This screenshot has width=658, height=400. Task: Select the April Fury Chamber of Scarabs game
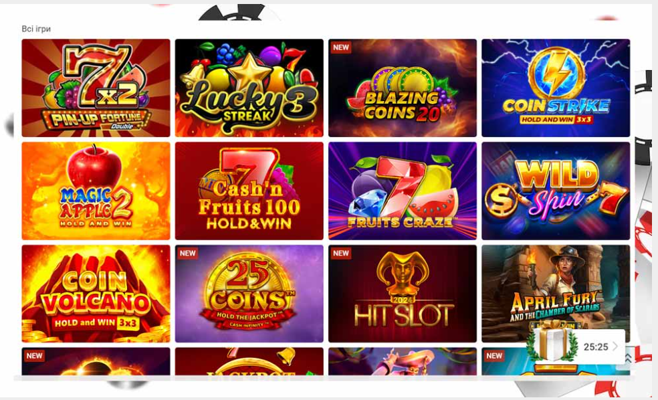click(x=556, y=290)
